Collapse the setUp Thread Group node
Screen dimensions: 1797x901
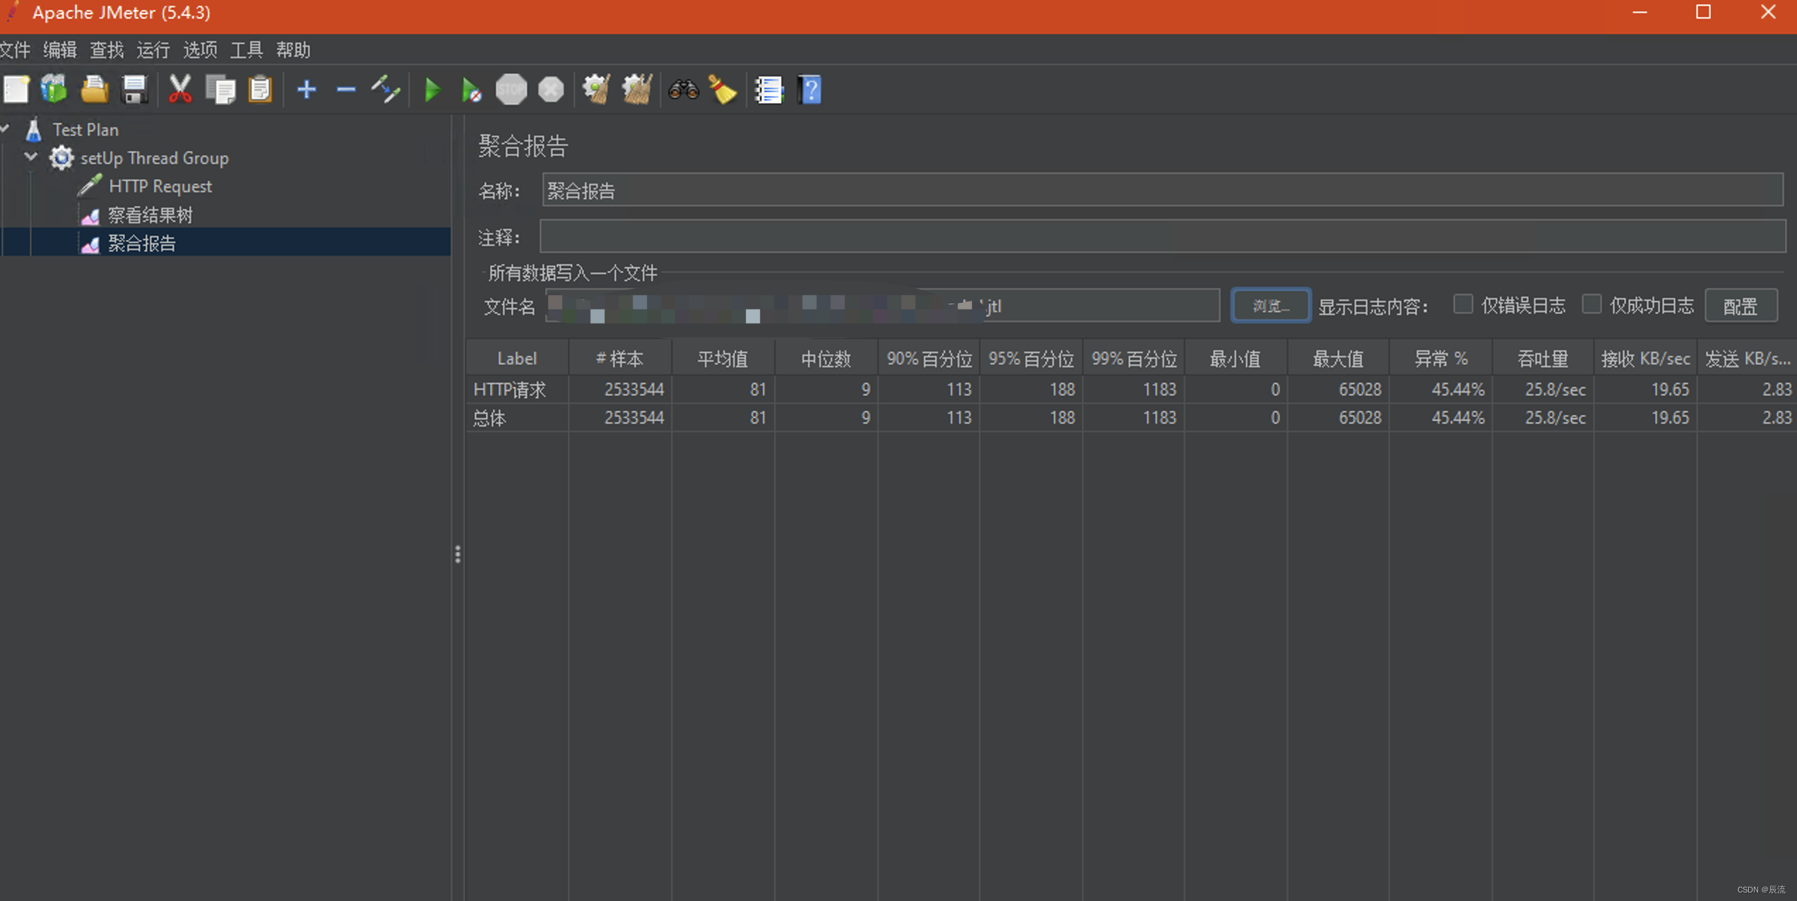pos(31,157)
